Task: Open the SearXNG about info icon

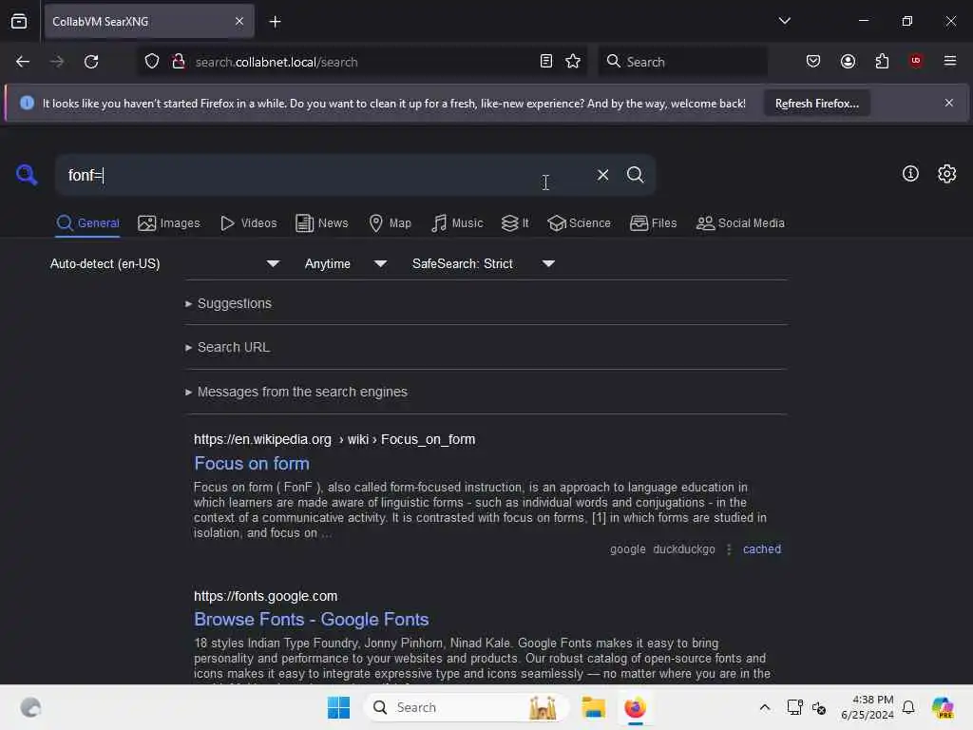Action: [910, 174]
